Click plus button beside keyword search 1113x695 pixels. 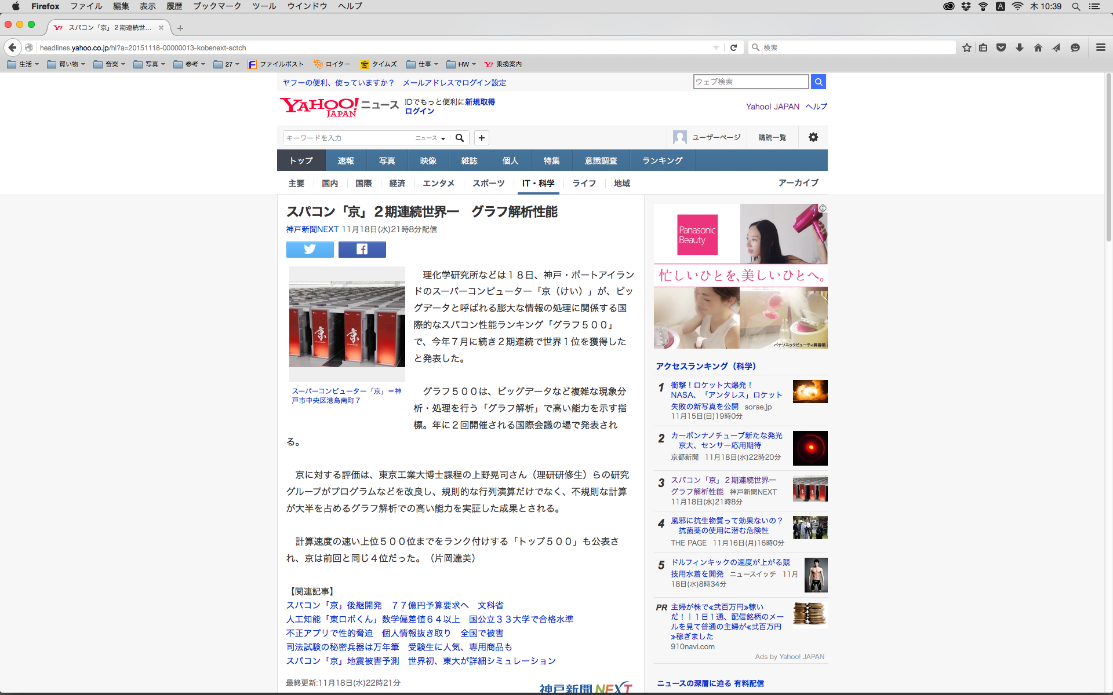click(x=481, y=138)
